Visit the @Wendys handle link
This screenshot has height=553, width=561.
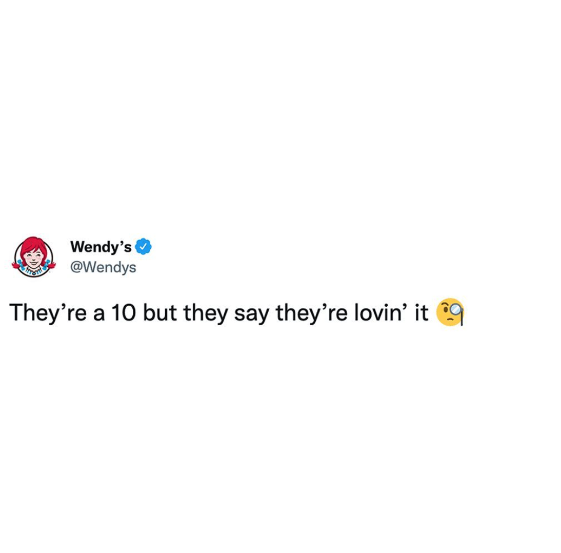click(103, 267)
